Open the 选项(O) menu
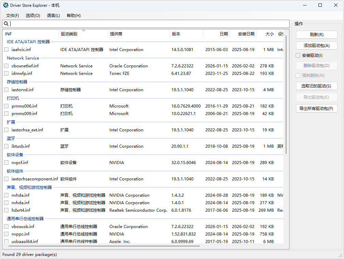 33,16
